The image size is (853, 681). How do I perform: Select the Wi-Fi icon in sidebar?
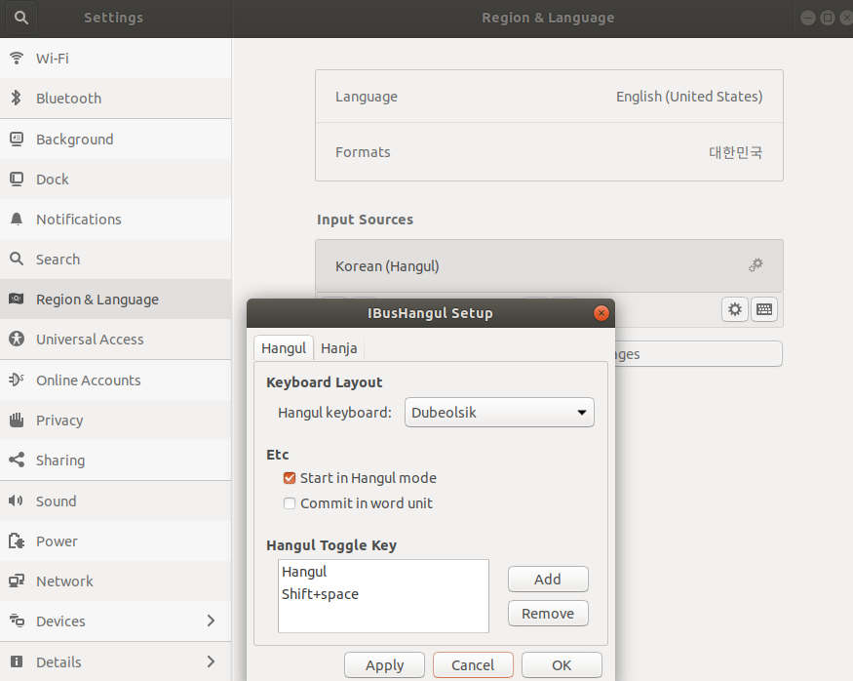point(17,58)
